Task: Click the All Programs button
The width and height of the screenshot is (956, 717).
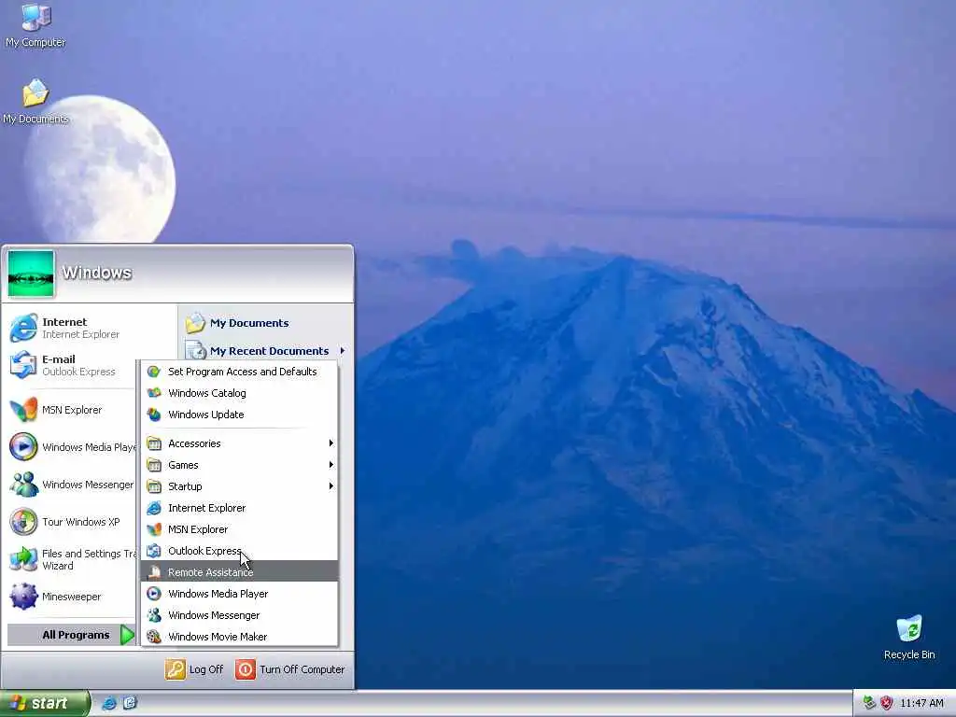Action: click(x=71, y=635)
